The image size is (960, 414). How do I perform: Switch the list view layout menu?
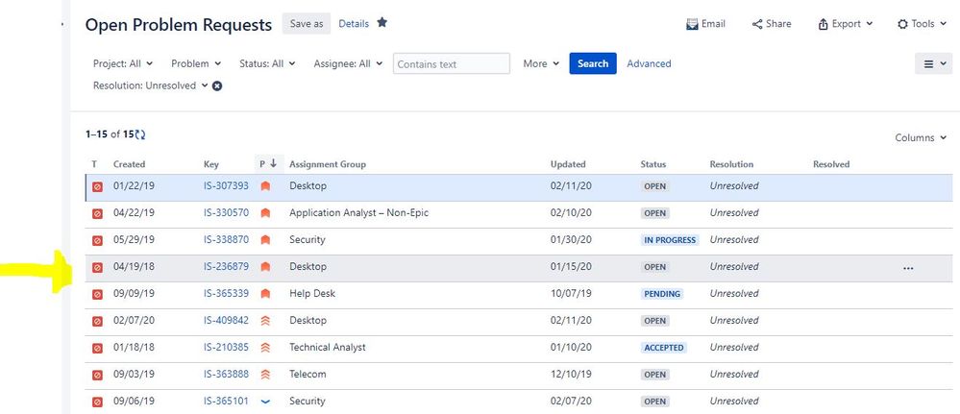coord(934,63)
